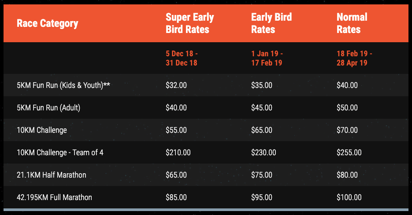This screenshot has height=215, width=412.
Task: Click the $45.00 Adult early bird price
Action: click(261, 107)
